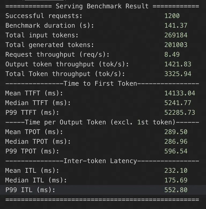Image resolution: width=206 pixels, height=209 pixels.
Task: Click the Request throughput value 8.49
Action: (x=172, y=55)
